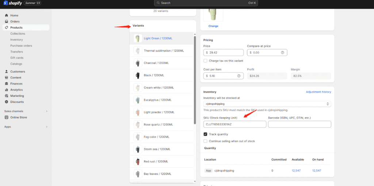The image size is (374, 186).
Task: Open the cjdropshipping stock location dropdown
Action: coord(267,104)
